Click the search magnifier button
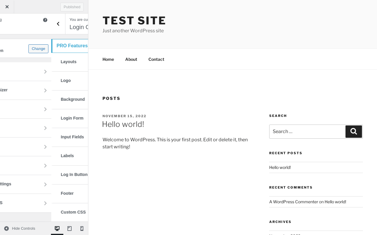Screen dimensions: 377x235 (353, 132)
